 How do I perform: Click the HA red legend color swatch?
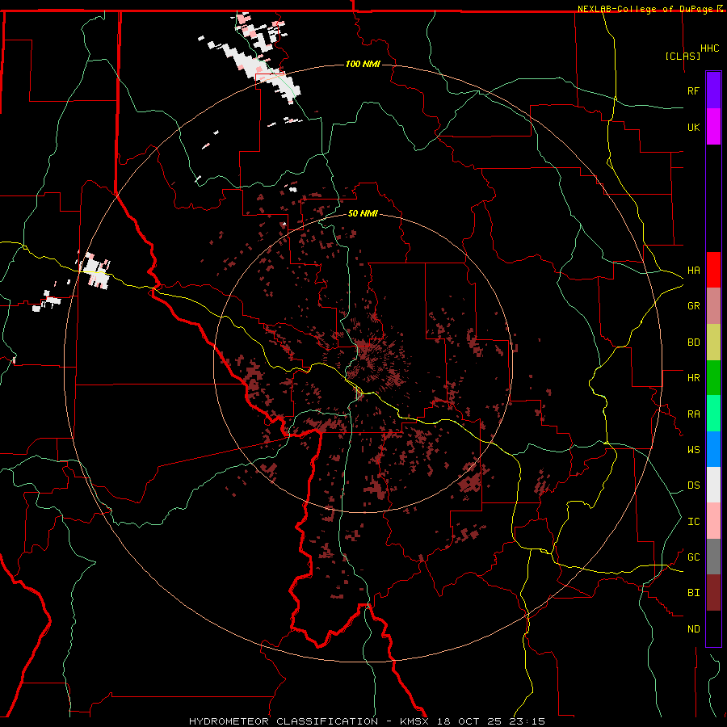click(x=713, y=270)
